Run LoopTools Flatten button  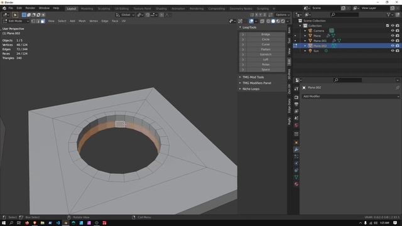tap(266, 50)
